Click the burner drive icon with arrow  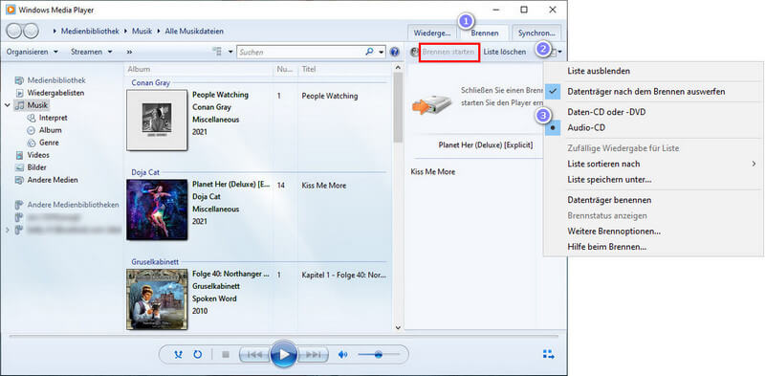pyautogui.click(x=432, y=105)
